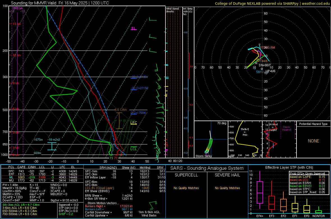Click the 700-500mb LR = 6.6 C/km line
Image resolution: width=331 pixels, height=219 pixels.
(20, 214)
